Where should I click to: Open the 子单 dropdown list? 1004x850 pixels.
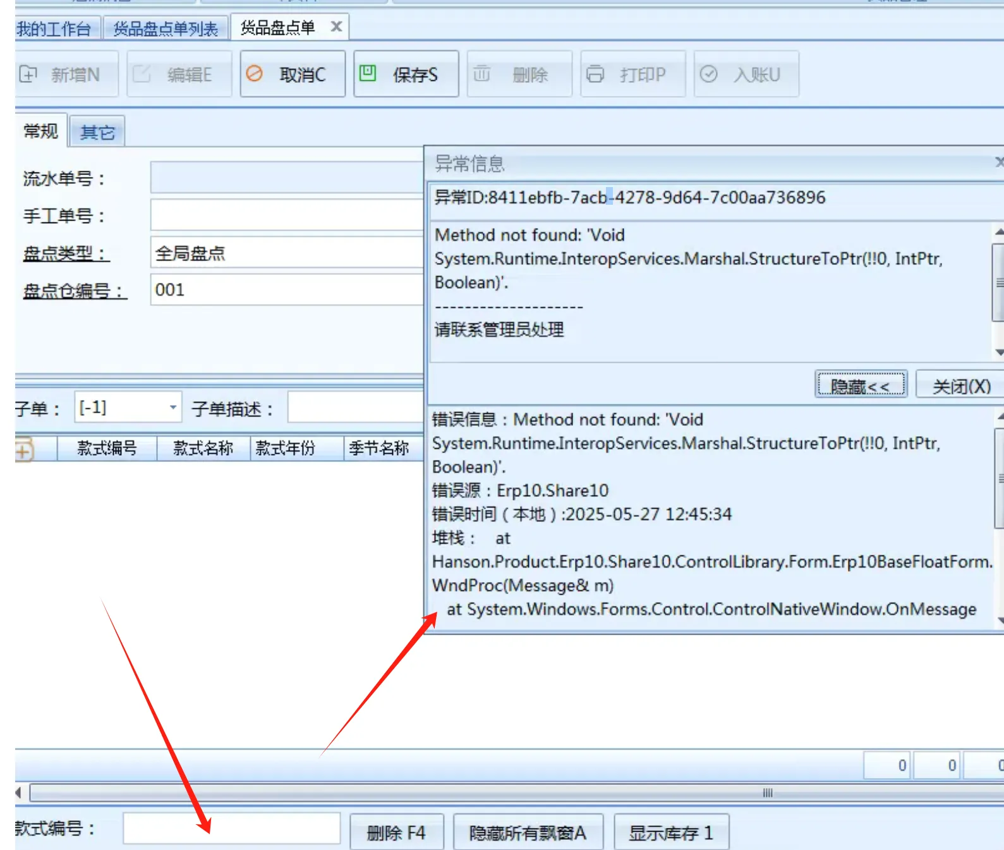coord(172,408)
